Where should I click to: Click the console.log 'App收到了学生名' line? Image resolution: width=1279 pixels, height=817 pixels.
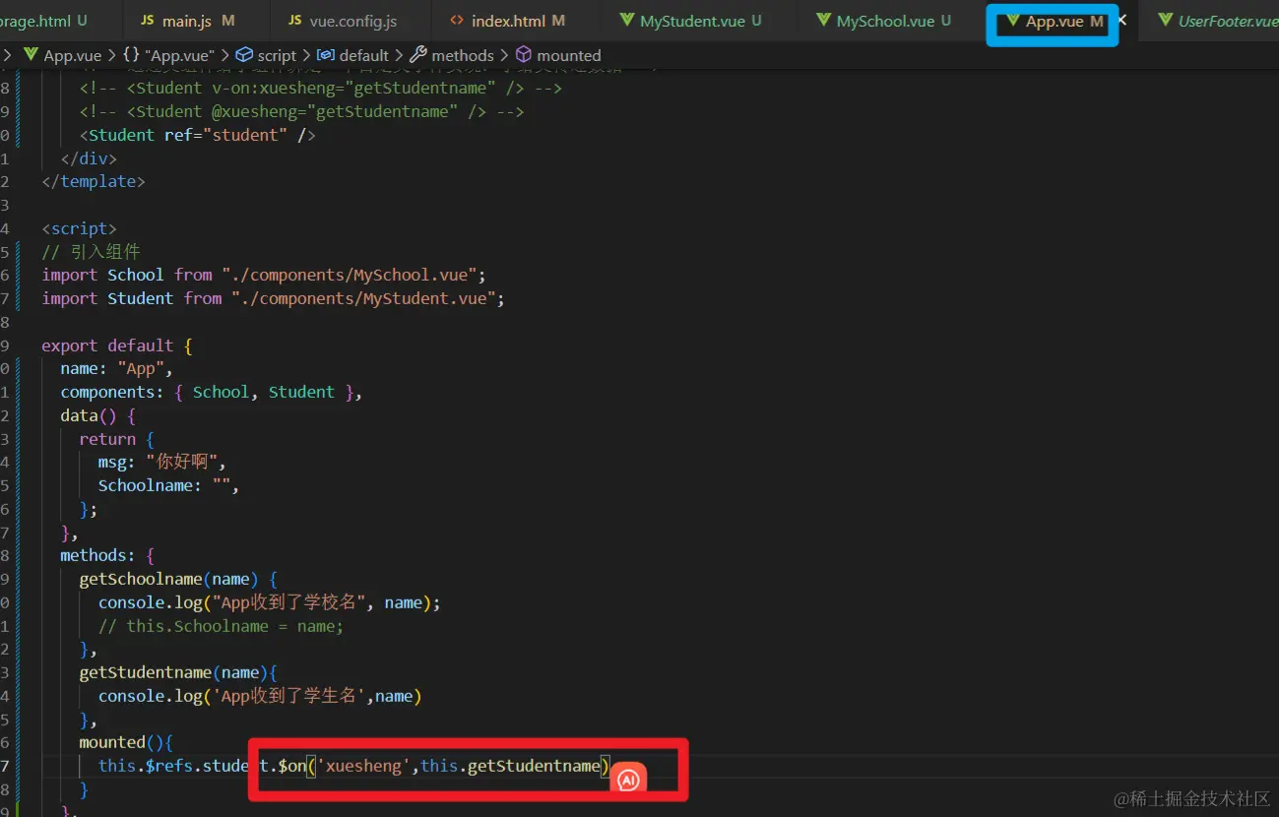click(260, 696)
